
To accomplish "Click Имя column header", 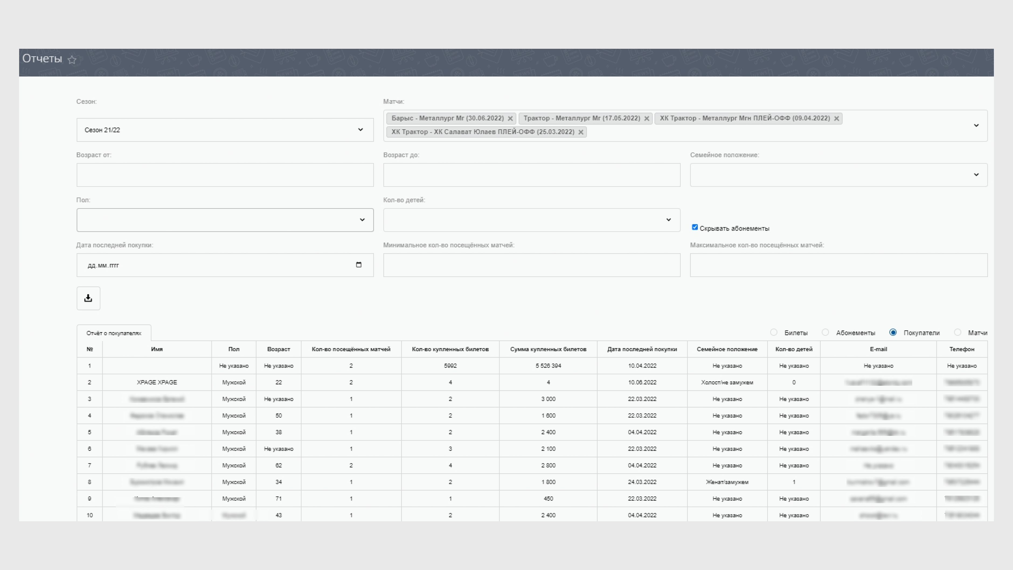I will tap(157, 349).
